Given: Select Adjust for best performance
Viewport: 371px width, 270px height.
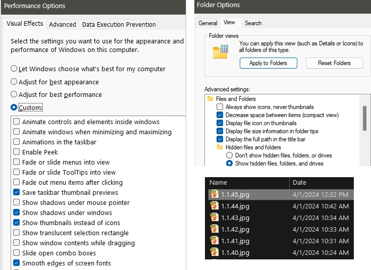Looking at the screenshot, I should point(14,94).
